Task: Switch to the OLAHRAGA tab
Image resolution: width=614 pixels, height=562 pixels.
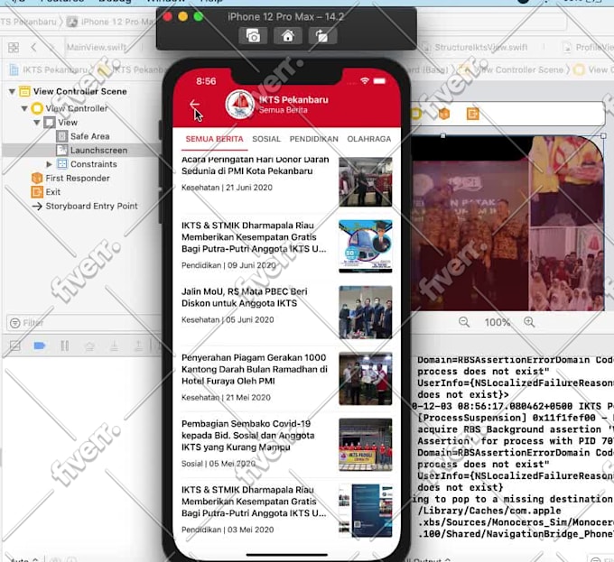Action: point(369,139)
